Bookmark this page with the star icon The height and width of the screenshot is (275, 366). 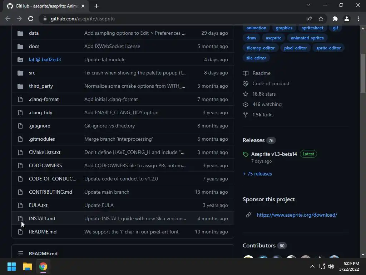[x=321, y=19]
